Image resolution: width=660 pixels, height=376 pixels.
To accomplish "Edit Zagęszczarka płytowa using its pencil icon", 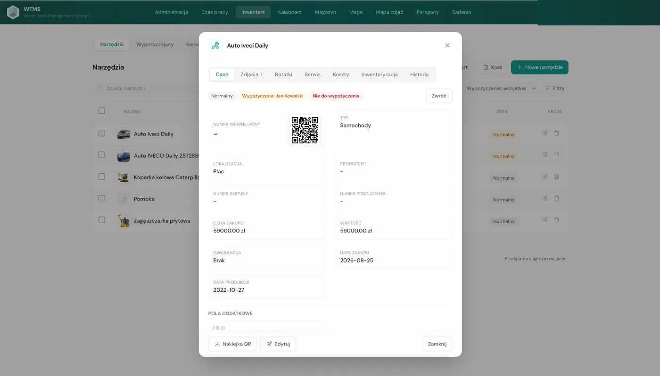I will coord(545,220).
